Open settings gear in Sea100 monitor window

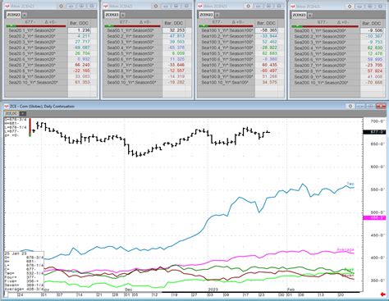coord(249,6)
